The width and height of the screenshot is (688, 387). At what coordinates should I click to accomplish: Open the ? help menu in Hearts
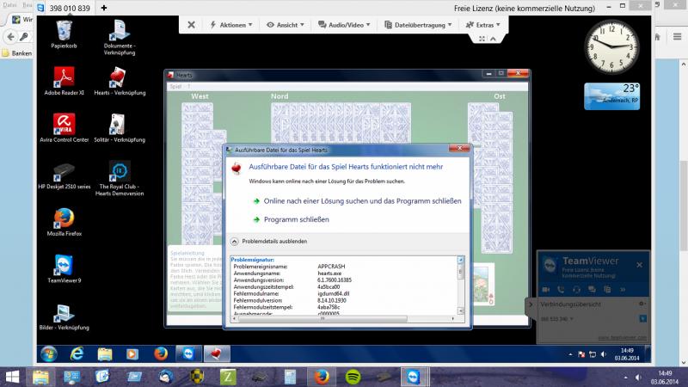188,87
